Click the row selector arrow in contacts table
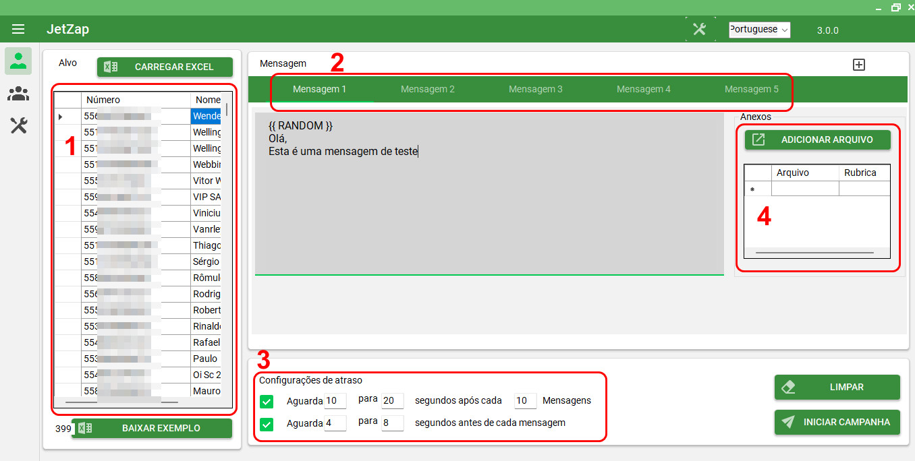 (x=61, y=117)
